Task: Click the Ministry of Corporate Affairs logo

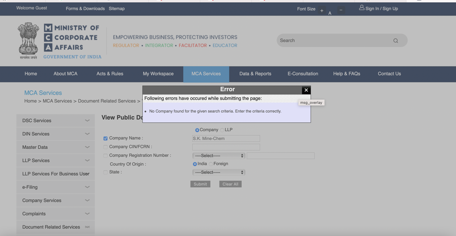Action: [x=60, y=41]
